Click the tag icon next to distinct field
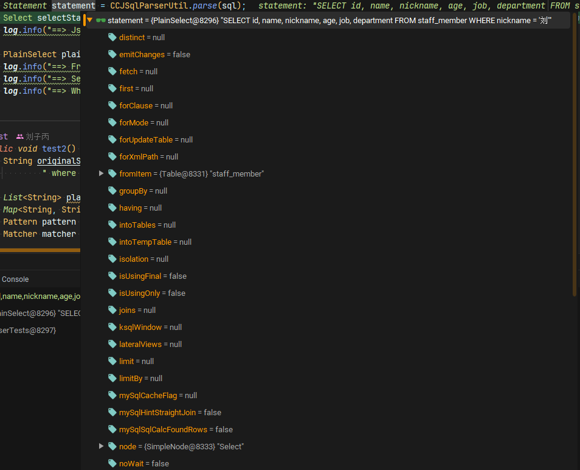 112,37
